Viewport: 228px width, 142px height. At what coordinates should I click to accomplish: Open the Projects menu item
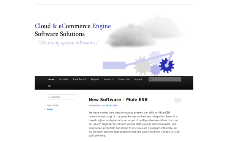(x=95, y=79)
